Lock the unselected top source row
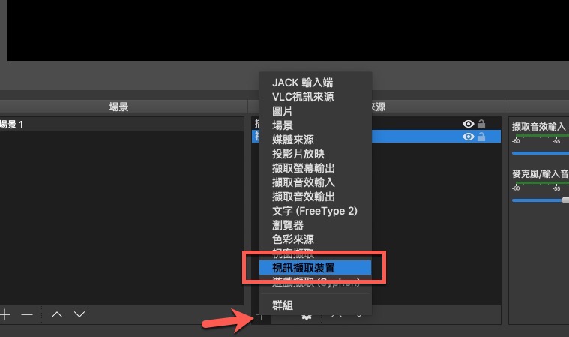 coord(481,124)
